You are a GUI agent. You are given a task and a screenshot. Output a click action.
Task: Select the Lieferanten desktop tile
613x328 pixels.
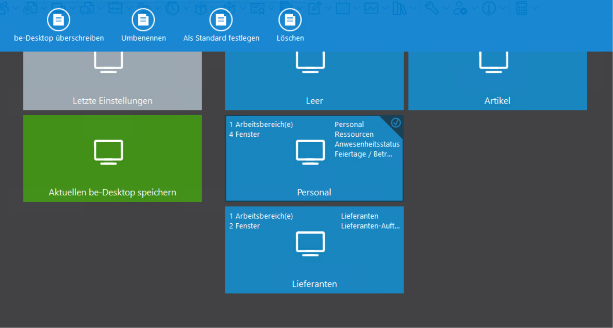(314, 250)
